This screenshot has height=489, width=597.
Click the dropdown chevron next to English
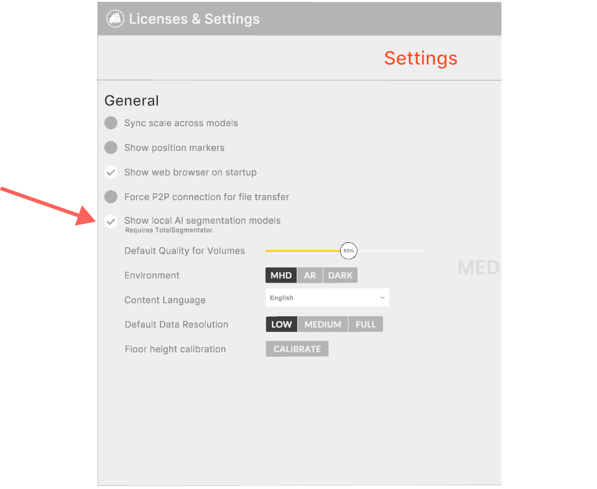coord(382,298)
